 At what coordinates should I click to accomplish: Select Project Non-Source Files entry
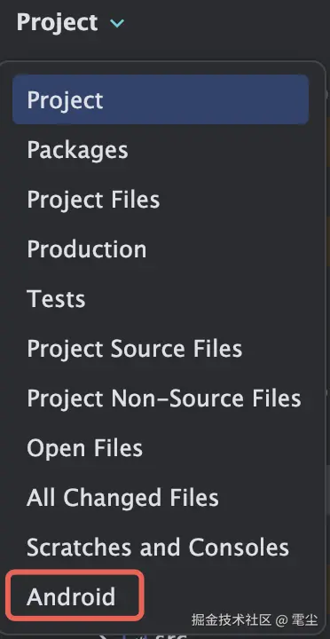(x=164, y=398)
